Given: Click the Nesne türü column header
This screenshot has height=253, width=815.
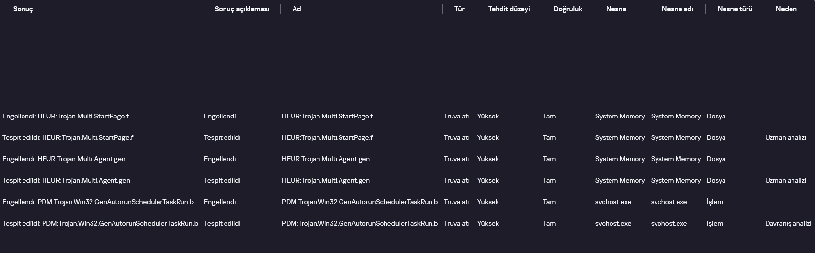Looking at the screenshot, I should 735,9.
